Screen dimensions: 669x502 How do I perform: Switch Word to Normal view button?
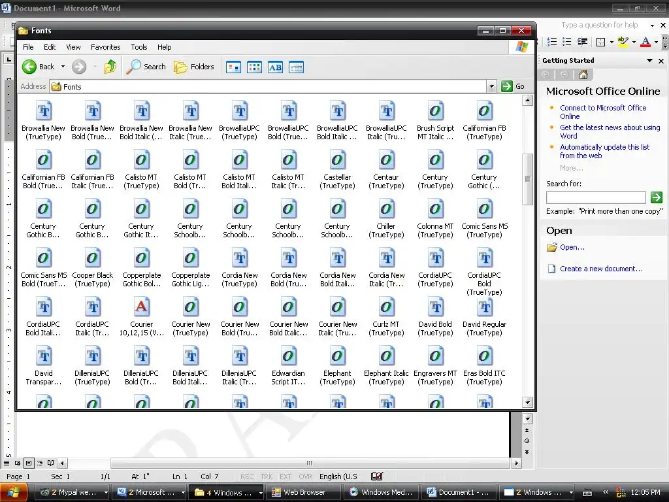click(x=7, y=463)
